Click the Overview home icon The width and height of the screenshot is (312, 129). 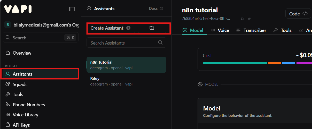[x=8, y=53]
